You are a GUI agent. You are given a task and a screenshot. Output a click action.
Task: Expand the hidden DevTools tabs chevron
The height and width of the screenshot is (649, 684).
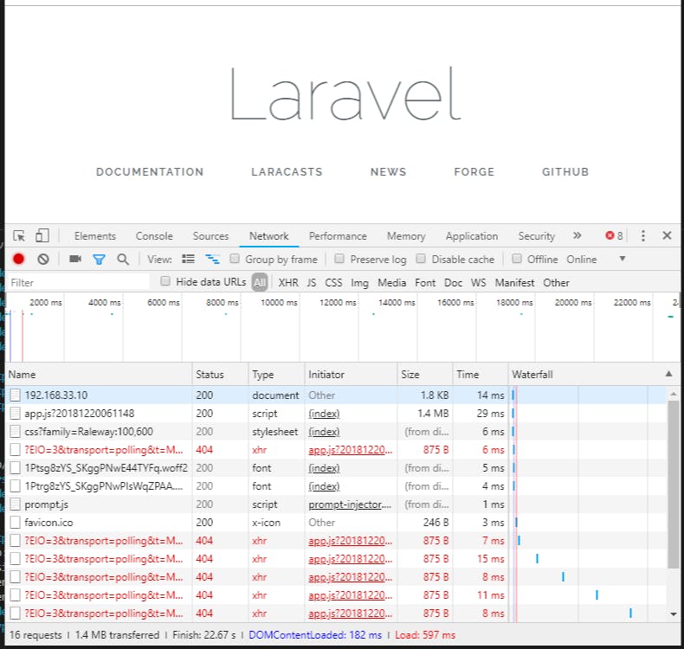point(578,235)
